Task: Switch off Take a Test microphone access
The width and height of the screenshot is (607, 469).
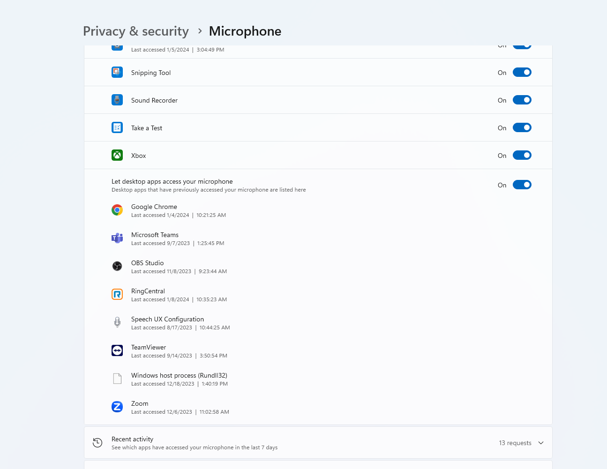Action: tap(522, 127)
